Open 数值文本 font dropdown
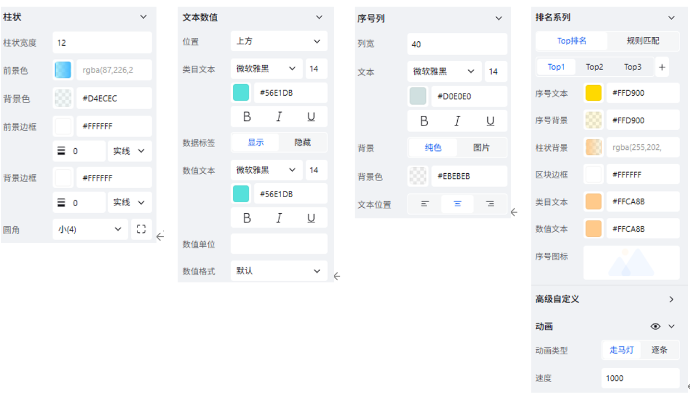The image size is (690, 396). point(267,170)
